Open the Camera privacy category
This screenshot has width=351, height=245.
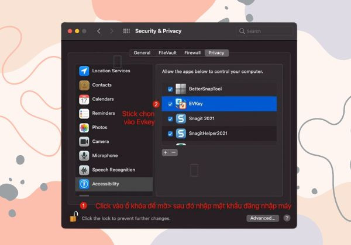[113, 142]
